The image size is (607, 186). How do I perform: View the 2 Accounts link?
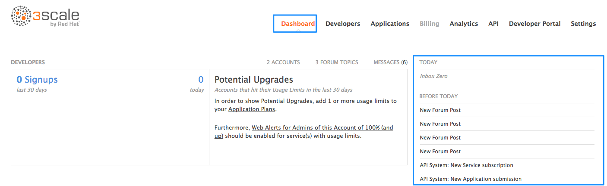(x=283, y=62)
